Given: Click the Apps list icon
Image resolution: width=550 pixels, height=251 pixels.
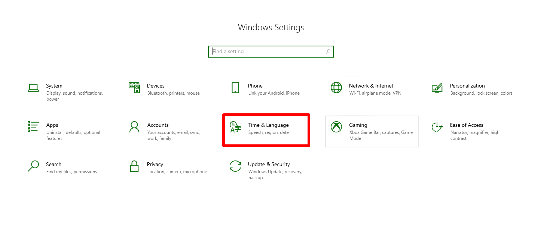Looking at the screenshot, I should [x=33, y=126].
